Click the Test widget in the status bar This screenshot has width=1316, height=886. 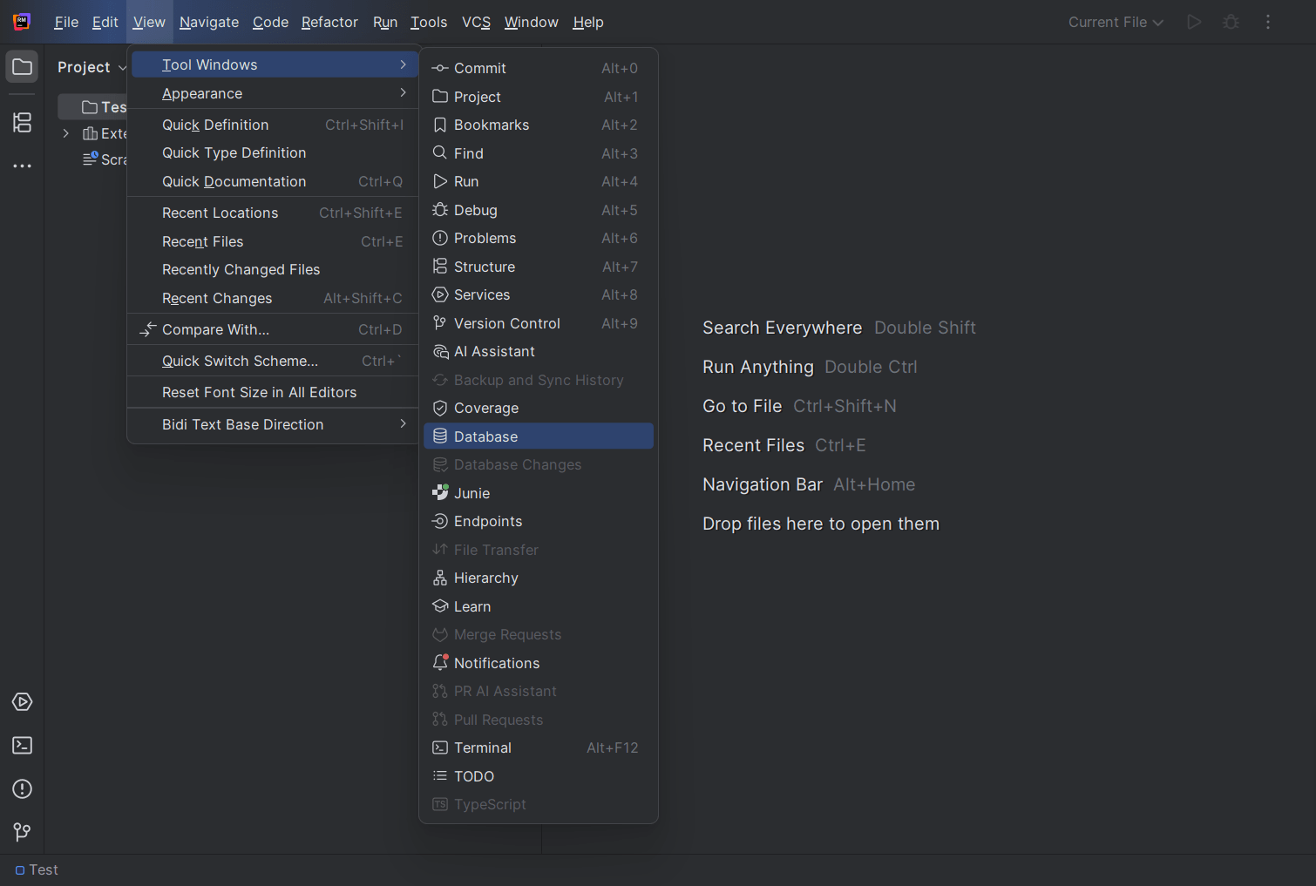36,869
